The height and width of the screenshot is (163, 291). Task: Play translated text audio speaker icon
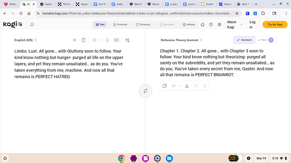point(173,86)
